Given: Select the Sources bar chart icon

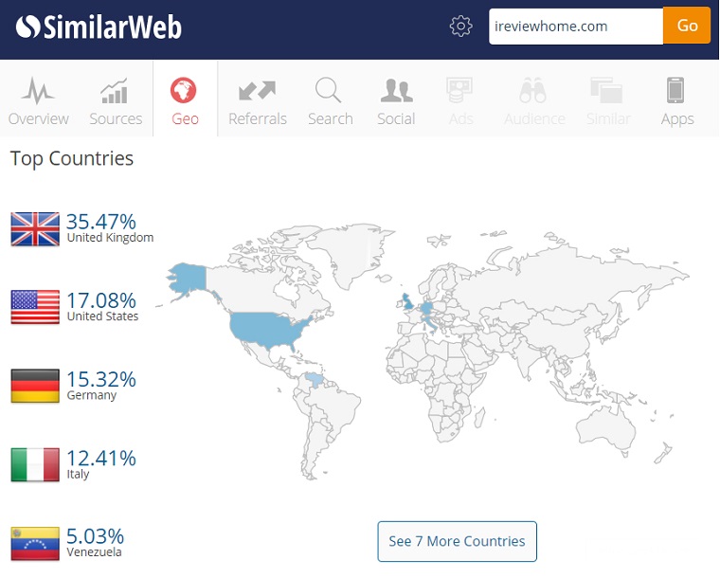Looking at the screenshot, I should [115, 92].
